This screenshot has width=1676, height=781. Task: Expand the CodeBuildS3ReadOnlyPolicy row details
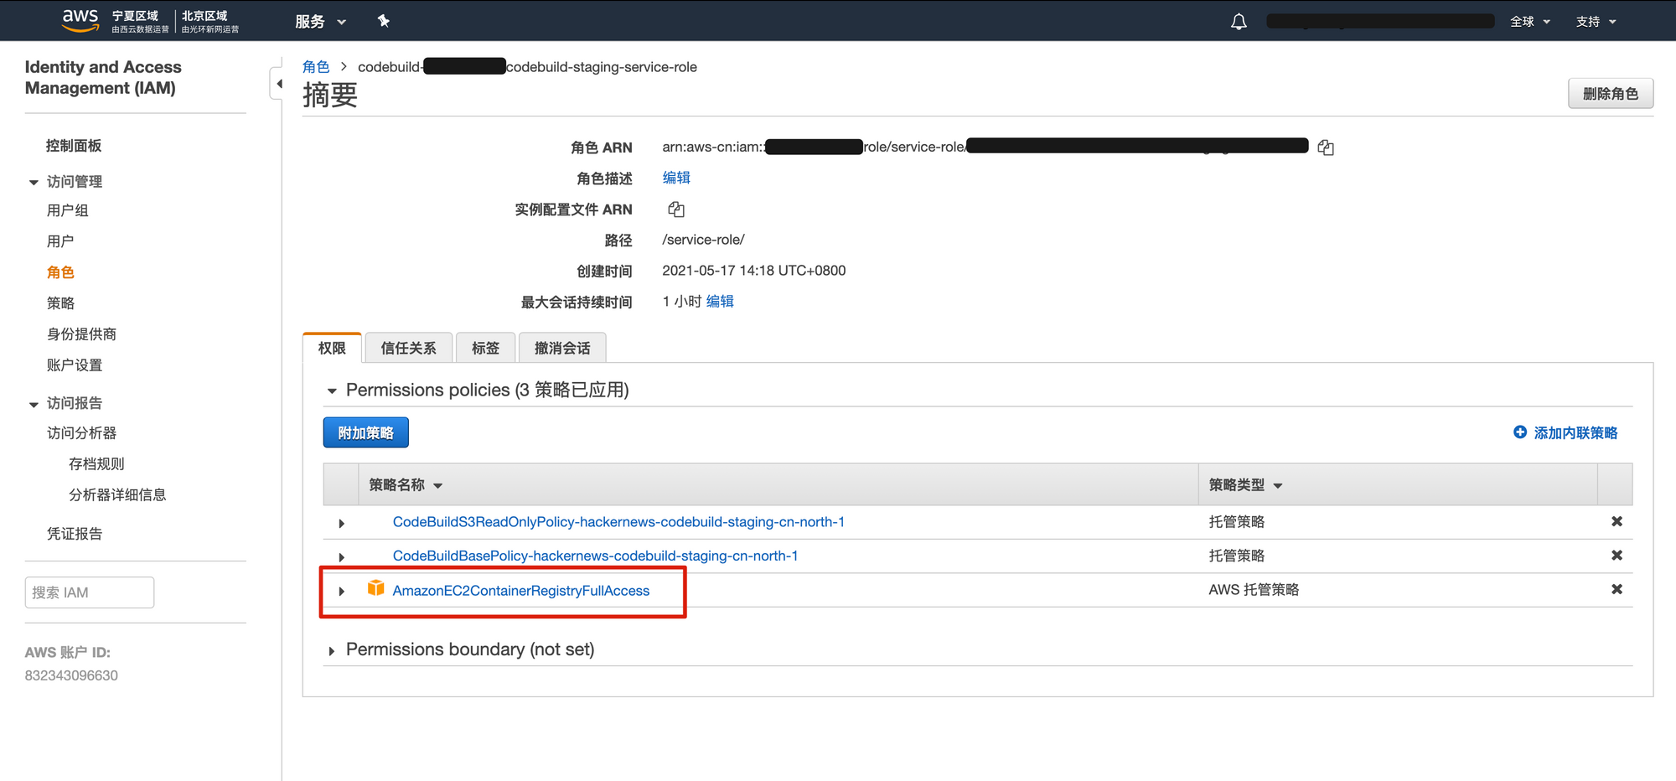pos(342,524)
